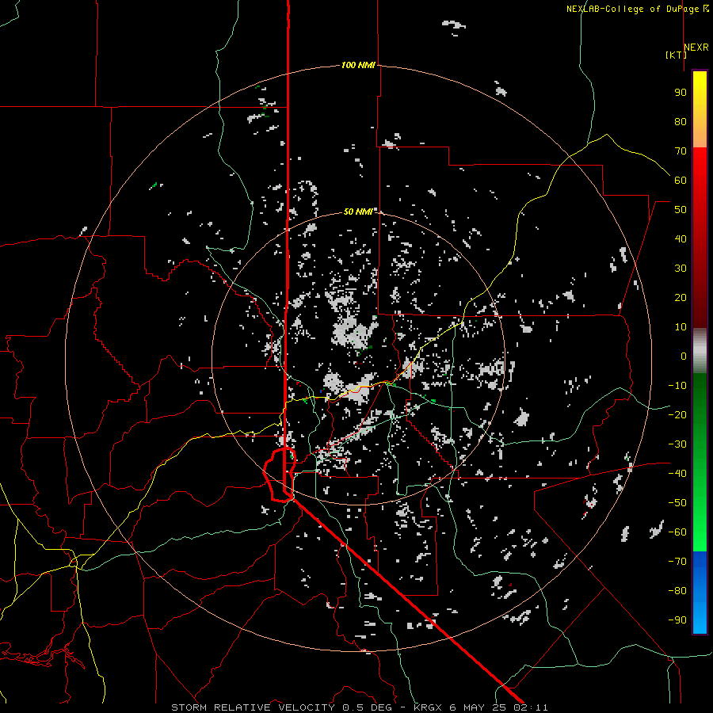Click the 80 value on the velocity scale
Screen dimensions: 713x713
[681, 121]
